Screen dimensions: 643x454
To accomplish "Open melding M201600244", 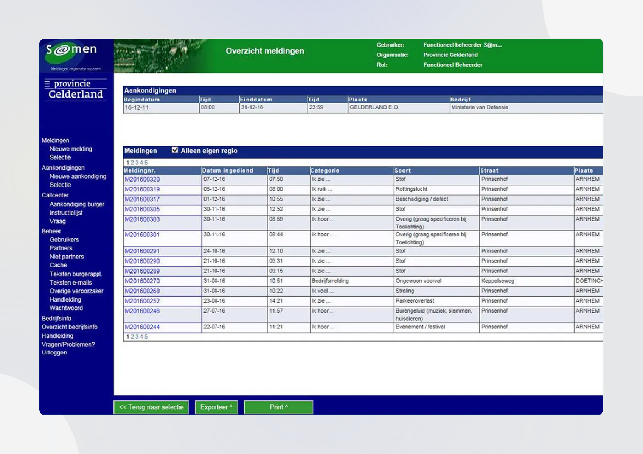I will click(142, 327).
